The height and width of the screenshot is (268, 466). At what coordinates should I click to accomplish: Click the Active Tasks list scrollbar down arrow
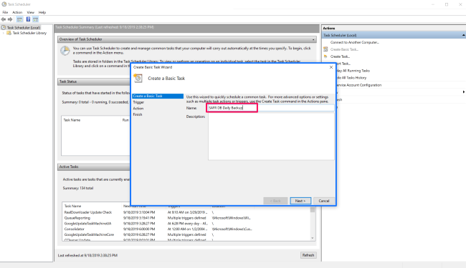tap(313, 238)
